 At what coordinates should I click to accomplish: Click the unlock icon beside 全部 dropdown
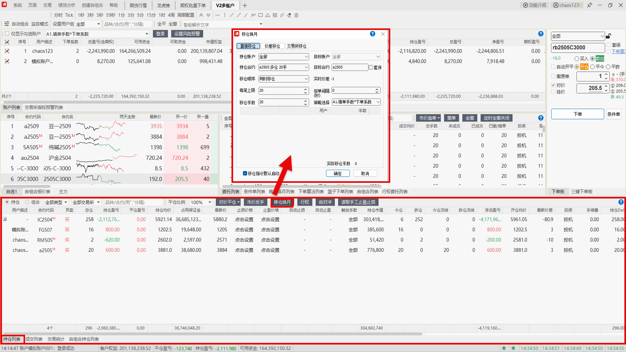(x=608, y=36)
